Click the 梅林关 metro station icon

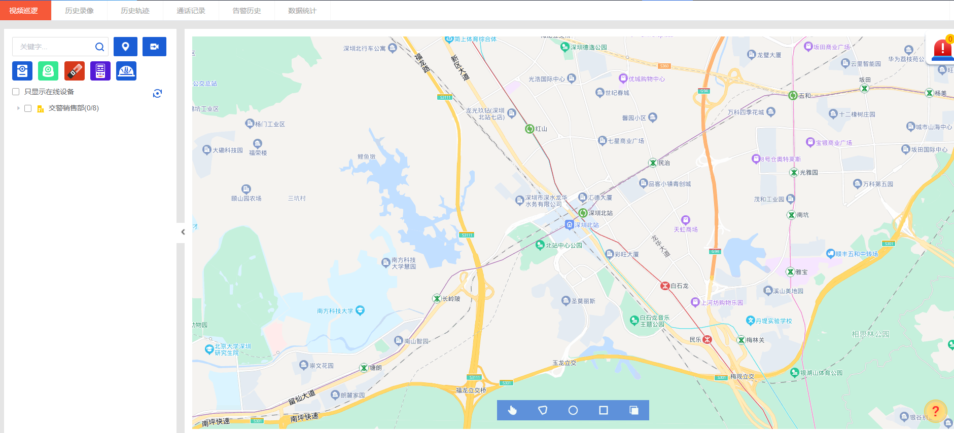741,340
